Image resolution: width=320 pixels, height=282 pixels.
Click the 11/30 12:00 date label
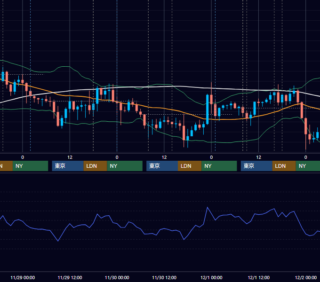[164, 277]
